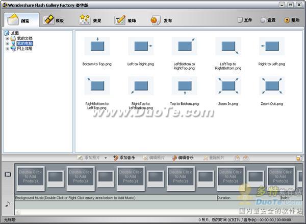Screen dimensions: 306x224
Task: Click 编辑照片 (Edit Photo) button
Action: (154, 158)
